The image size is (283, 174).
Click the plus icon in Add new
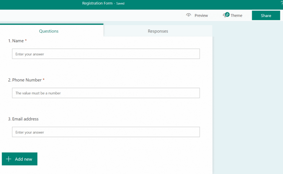[8, 159]
